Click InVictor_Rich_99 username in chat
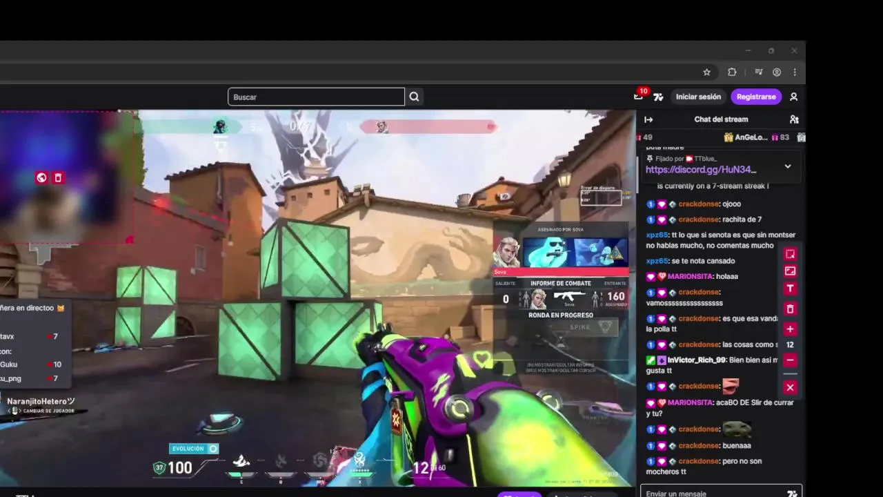 pos(697,360)
